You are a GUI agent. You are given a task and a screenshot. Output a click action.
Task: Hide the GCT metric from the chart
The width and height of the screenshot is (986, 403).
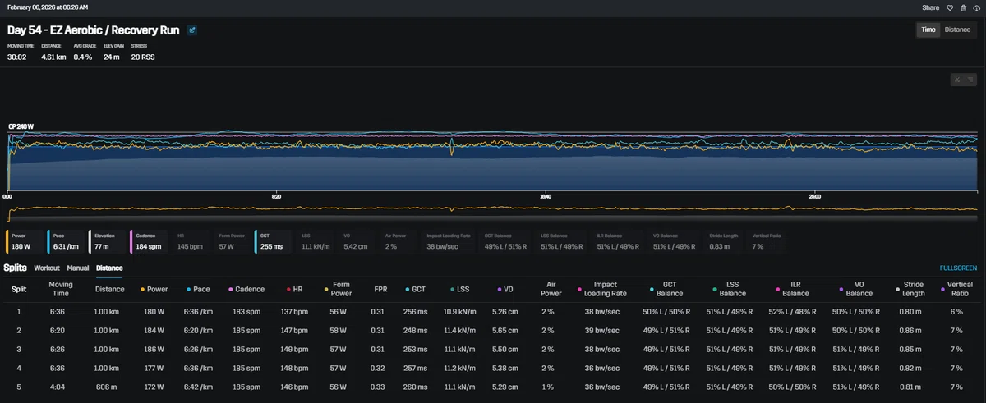click(x=274, y=240)
